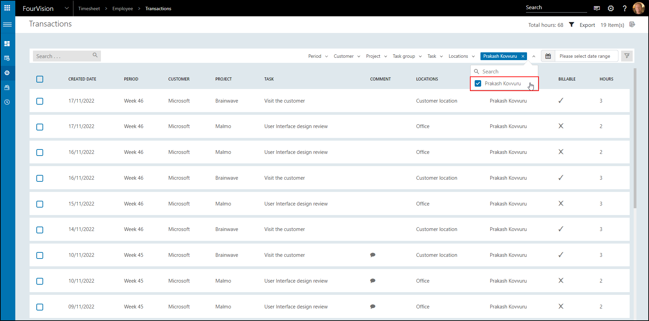Go to the Employee breadcrumb
Image resolution: width=649 pixels, height=321 pixels.
pos(123,8)
